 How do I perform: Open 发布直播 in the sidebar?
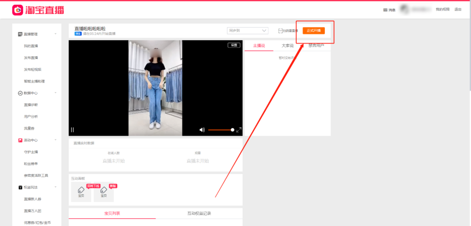coord(31,58)
